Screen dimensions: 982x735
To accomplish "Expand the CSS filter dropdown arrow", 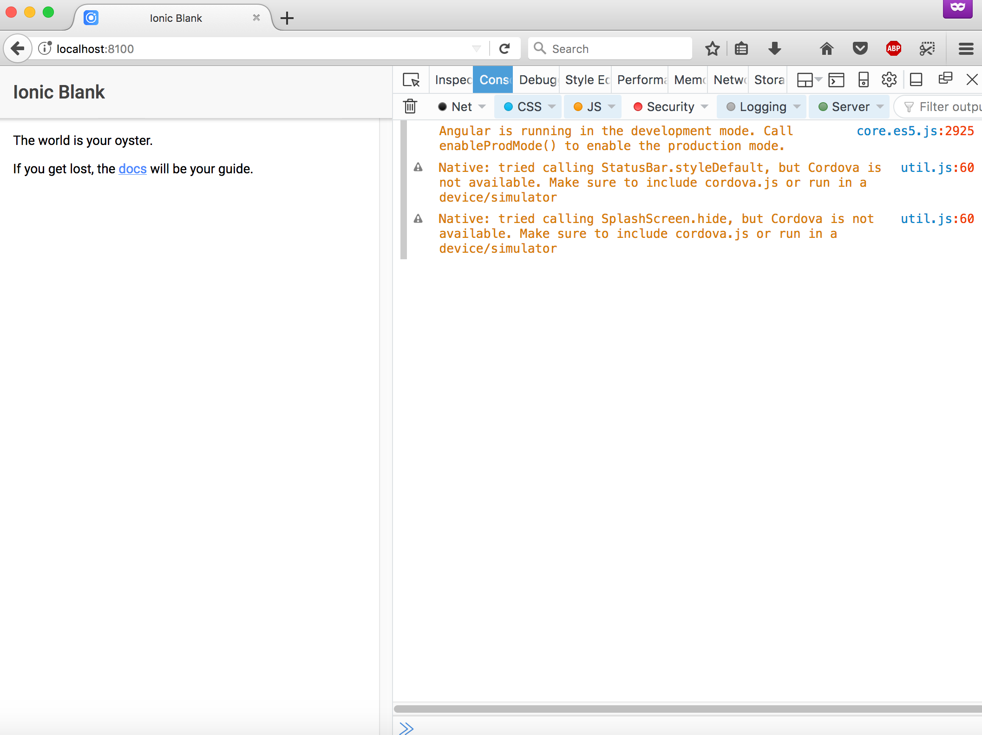I will (x=552, y=107).
